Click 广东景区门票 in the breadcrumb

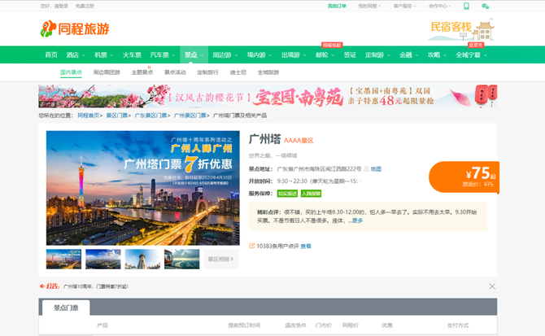(150, 116)
